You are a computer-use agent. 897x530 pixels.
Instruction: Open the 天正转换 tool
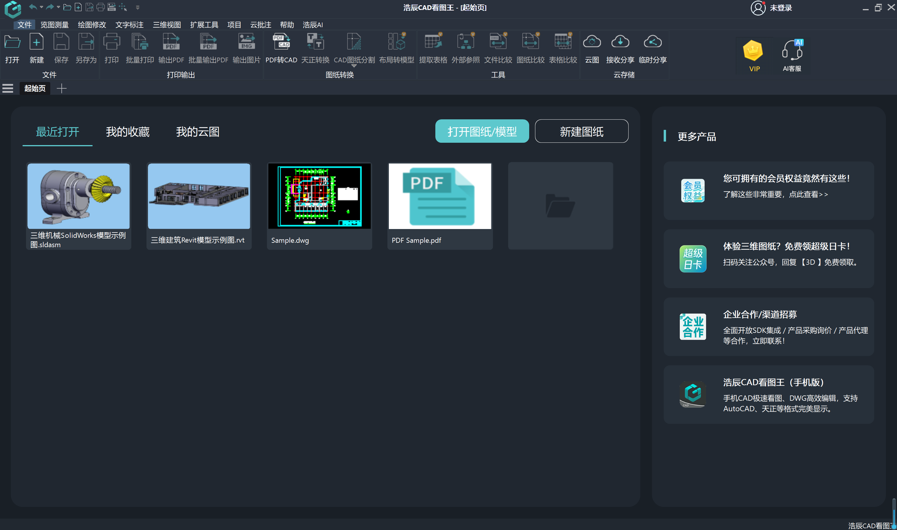(x=315, y=48)
